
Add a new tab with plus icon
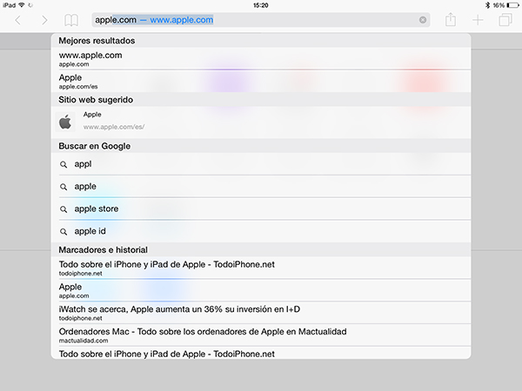pos(478,20)
